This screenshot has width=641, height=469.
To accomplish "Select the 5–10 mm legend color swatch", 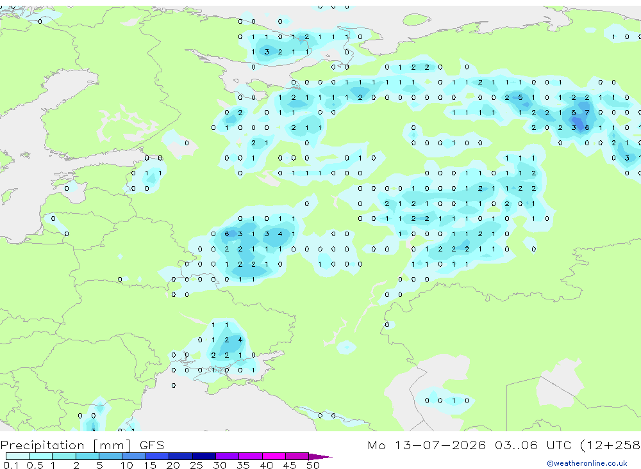I will (111, 456).
